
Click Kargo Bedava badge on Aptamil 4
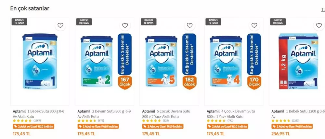coord(214,22)
